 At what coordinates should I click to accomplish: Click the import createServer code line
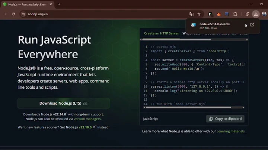pos(190,51)
